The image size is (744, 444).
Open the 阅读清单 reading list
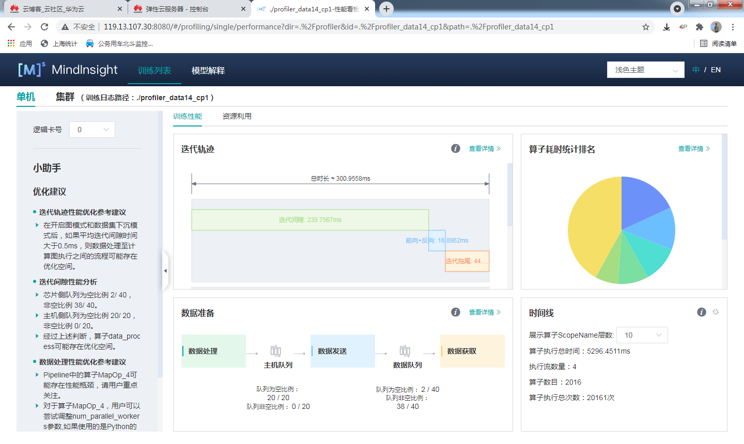click(x=718, y=43)
